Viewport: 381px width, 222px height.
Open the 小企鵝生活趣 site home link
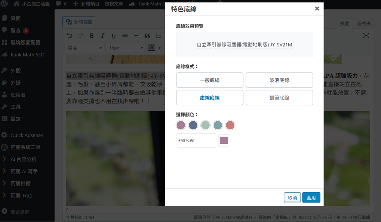tap(32, 4)
